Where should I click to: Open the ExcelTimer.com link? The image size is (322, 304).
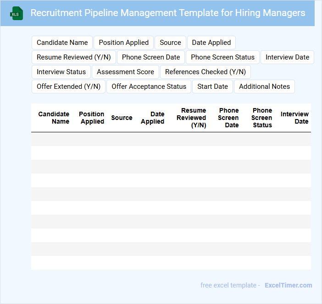coord(288,285)
